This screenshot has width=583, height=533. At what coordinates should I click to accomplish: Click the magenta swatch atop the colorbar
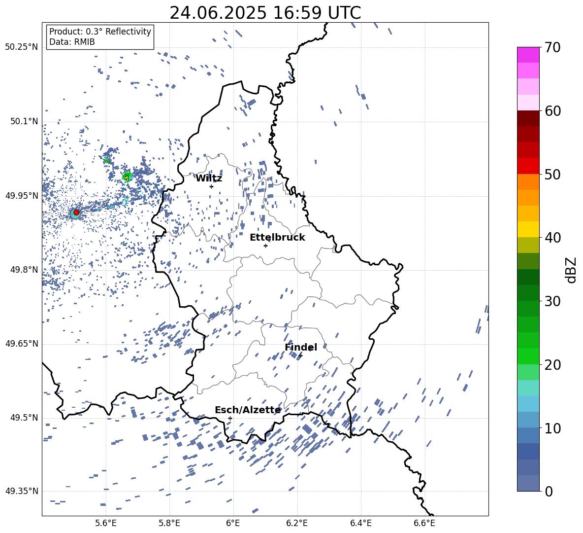point(528,55)
